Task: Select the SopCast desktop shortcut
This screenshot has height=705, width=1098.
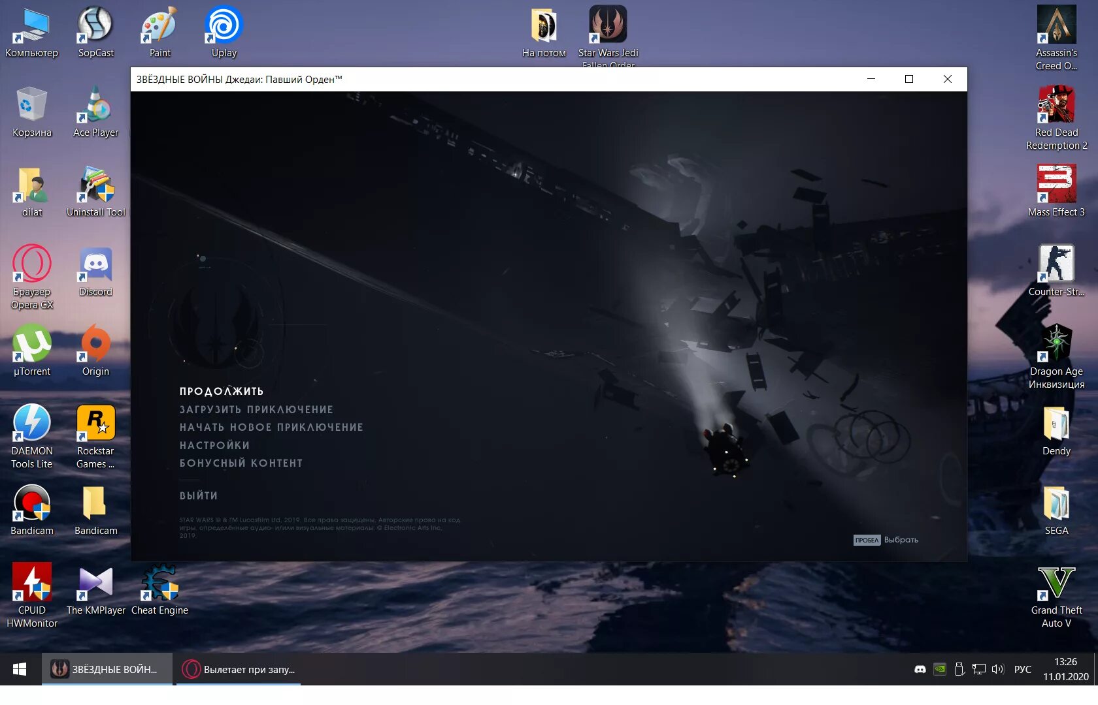Action: [95, 33]
